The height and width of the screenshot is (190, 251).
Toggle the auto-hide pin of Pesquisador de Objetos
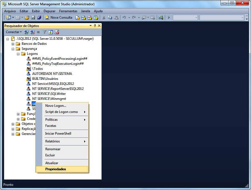pos(95,26)
